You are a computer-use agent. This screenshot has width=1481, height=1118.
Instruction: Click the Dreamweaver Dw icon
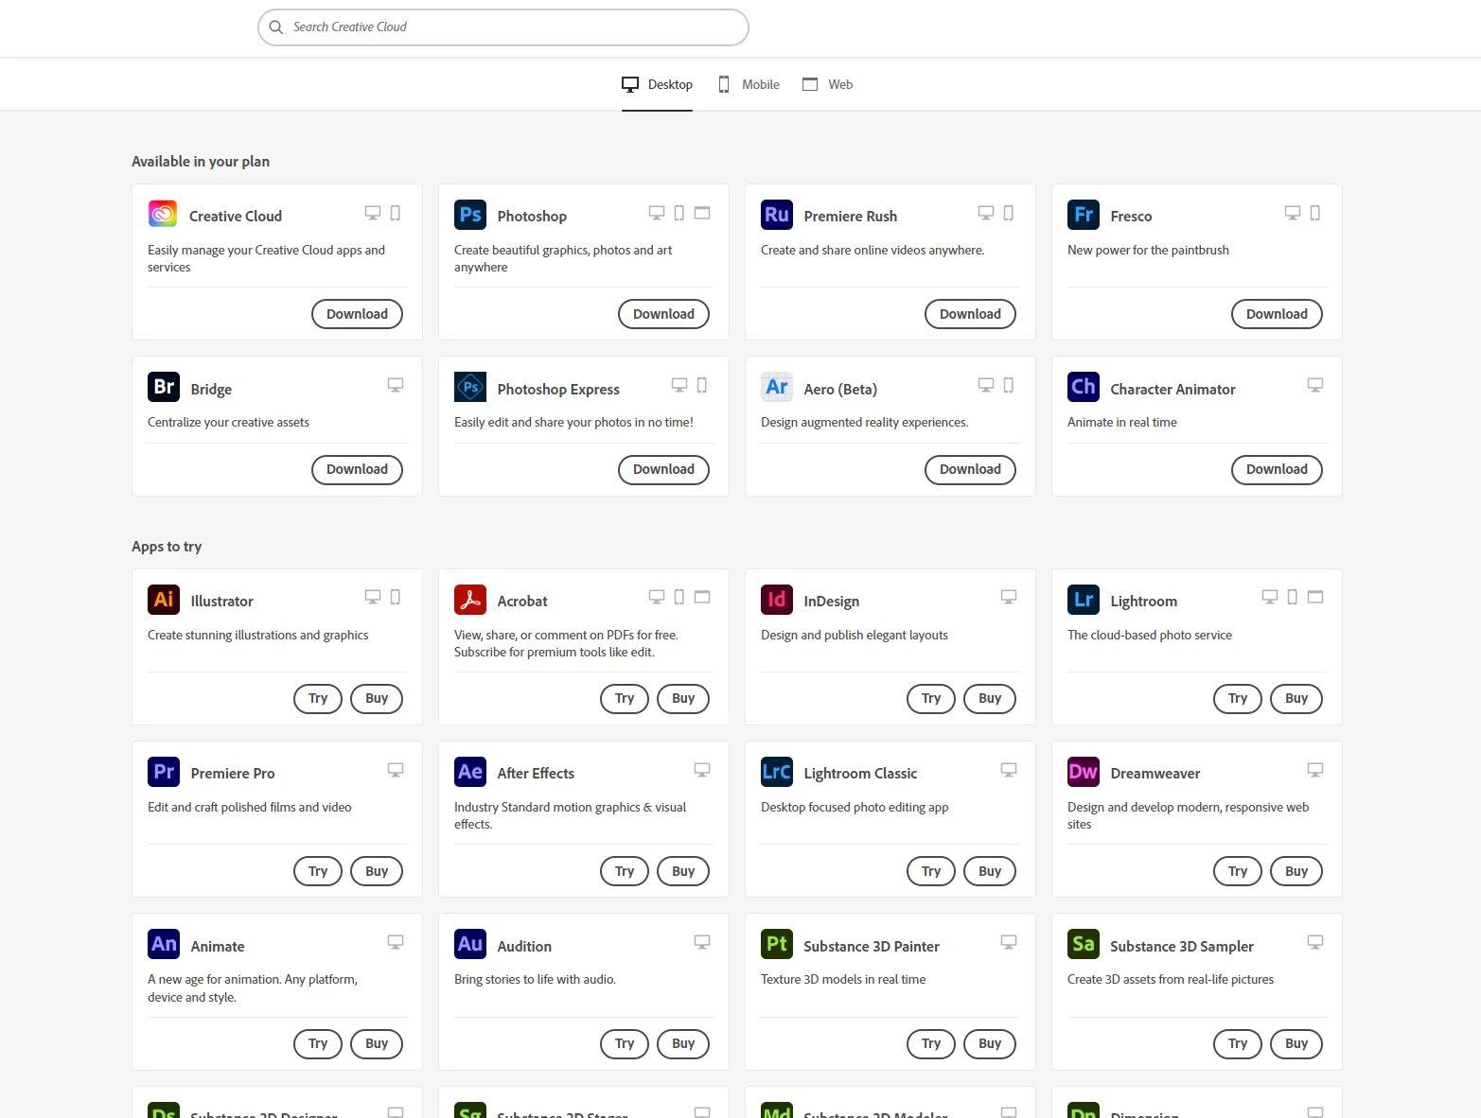coord(1084,771)
